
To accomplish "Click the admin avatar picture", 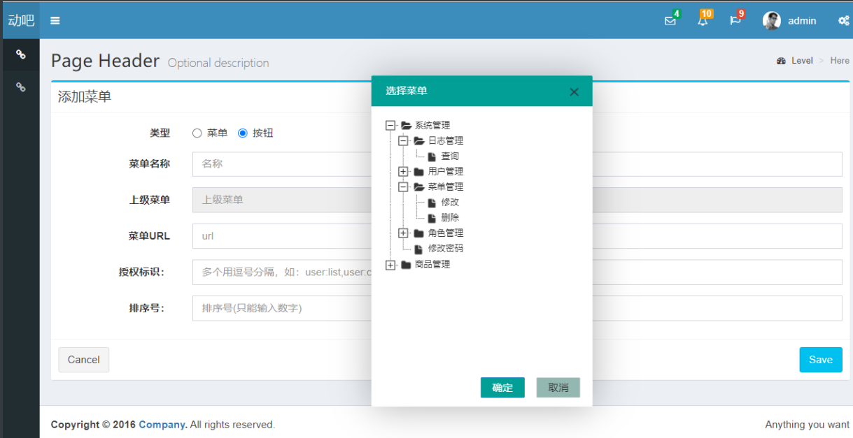I will click(x=772, y=21).
